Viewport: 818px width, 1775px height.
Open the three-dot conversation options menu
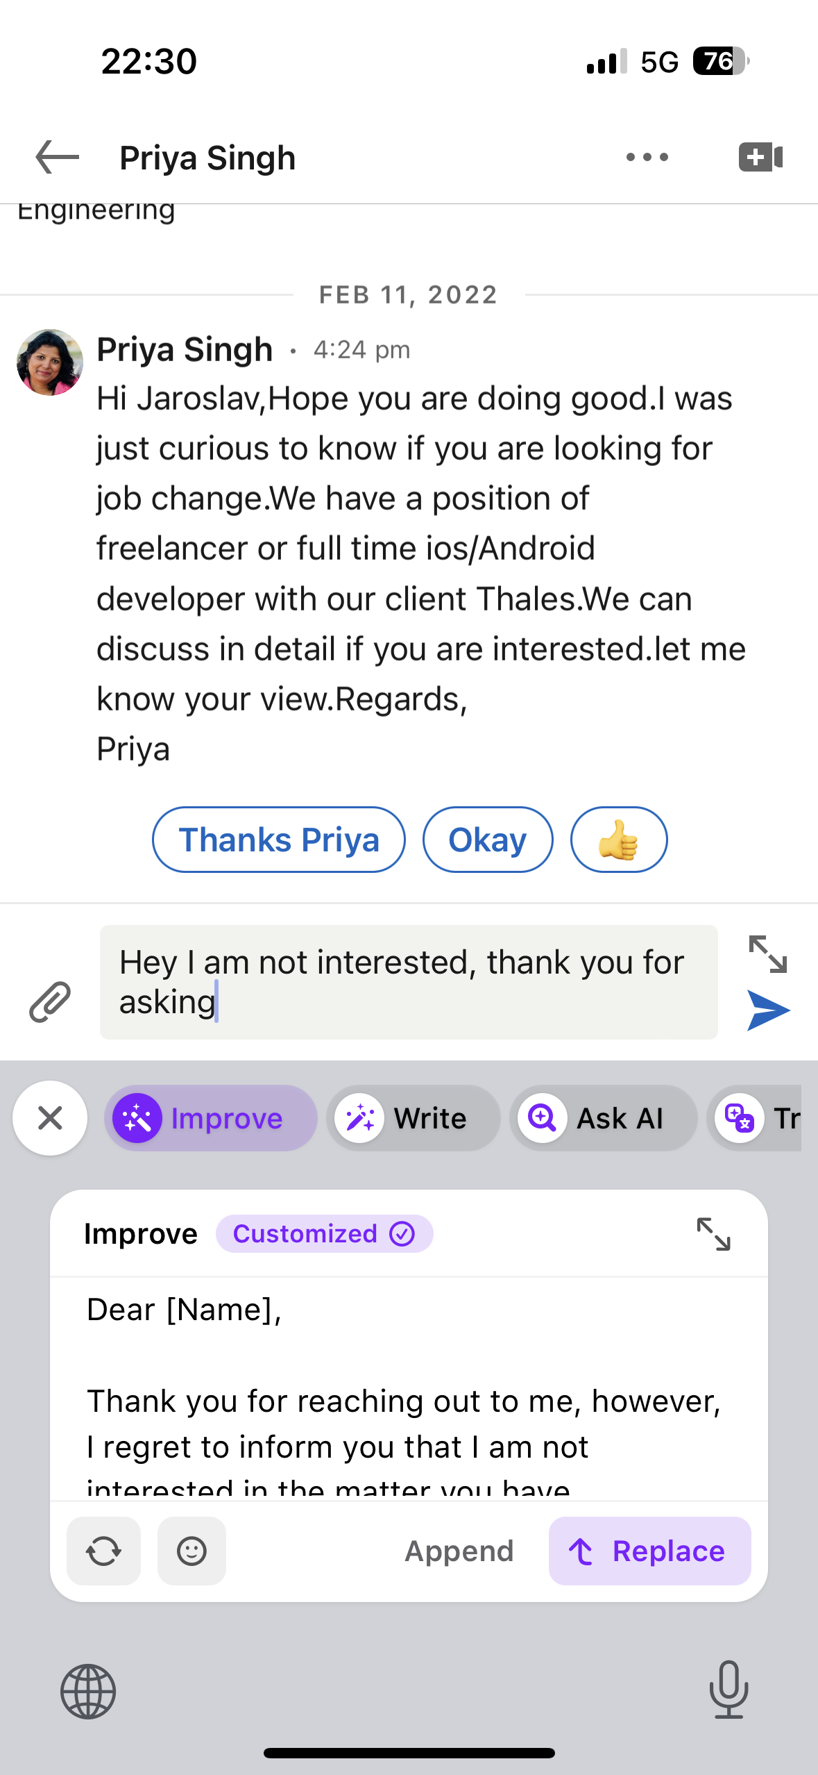(x=647, y=157)
